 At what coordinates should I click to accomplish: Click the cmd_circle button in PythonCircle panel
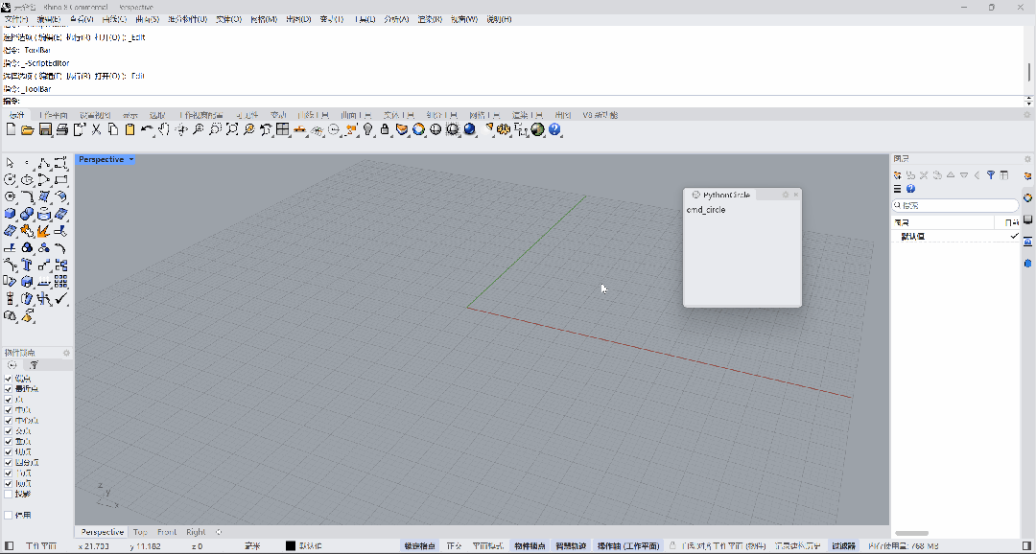coord(706,210)
